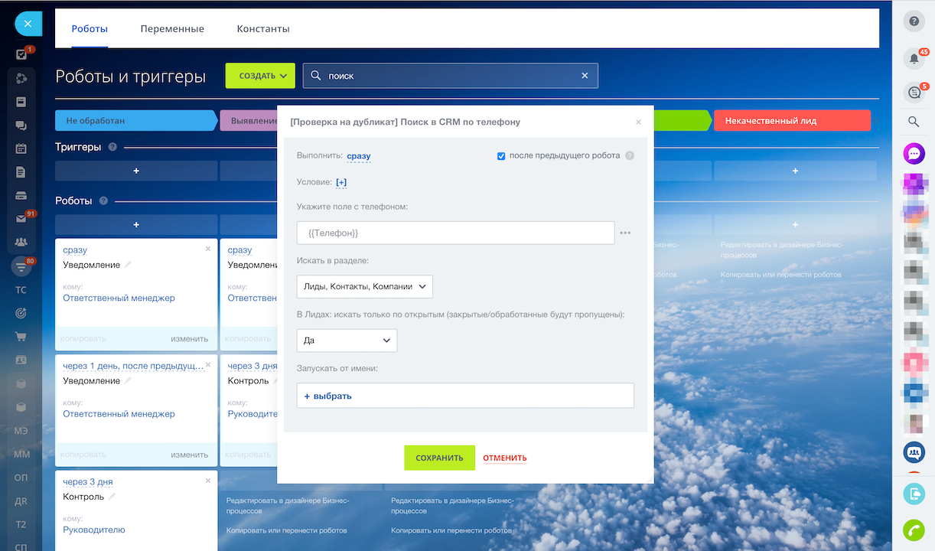Add trigger in Некачественный лид column

pyautogui.click(x=796, y=171)
